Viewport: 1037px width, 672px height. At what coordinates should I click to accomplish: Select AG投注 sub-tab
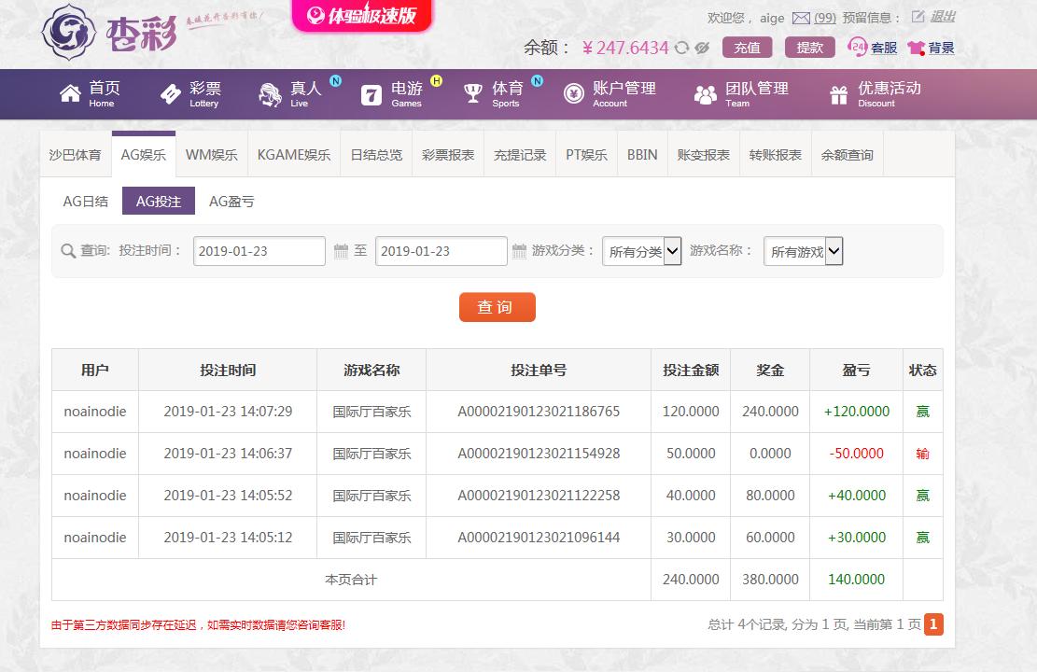[159, 201]
